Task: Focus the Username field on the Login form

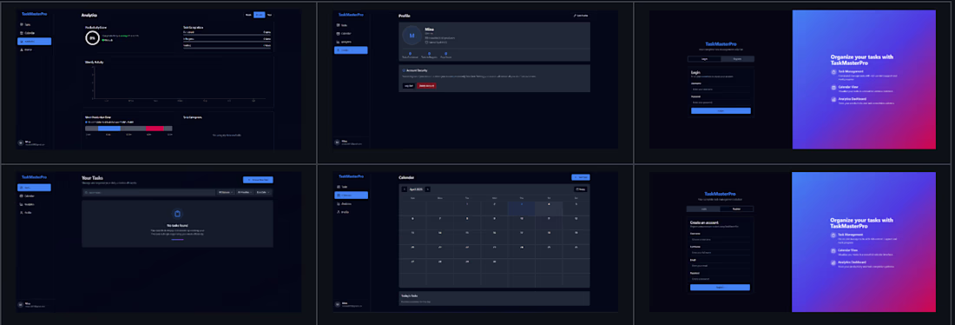Action: pyautogui.click(x=721, y=89)
